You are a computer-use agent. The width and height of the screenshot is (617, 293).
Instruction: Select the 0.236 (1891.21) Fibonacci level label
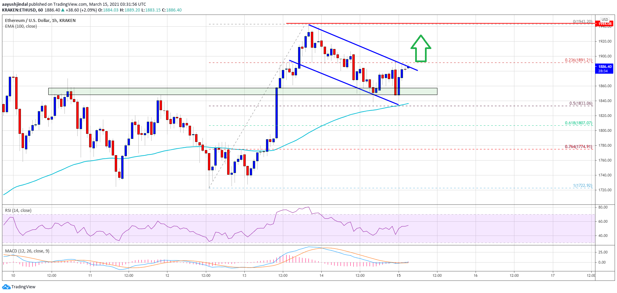tap(578, 60)
